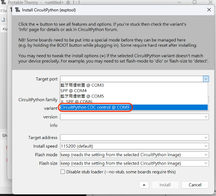Click the = options button
This screenshot has height=196, width=216.
pos(144,185)
